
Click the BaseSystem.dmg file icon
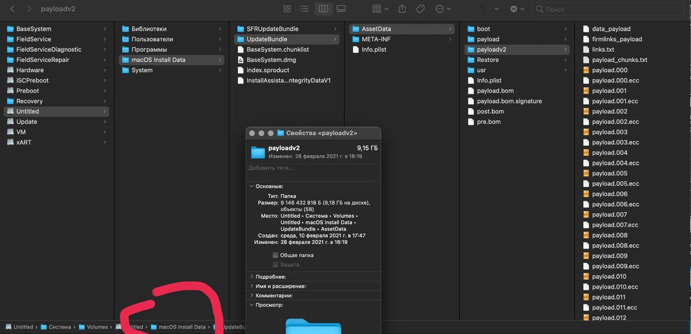point(241,60)
